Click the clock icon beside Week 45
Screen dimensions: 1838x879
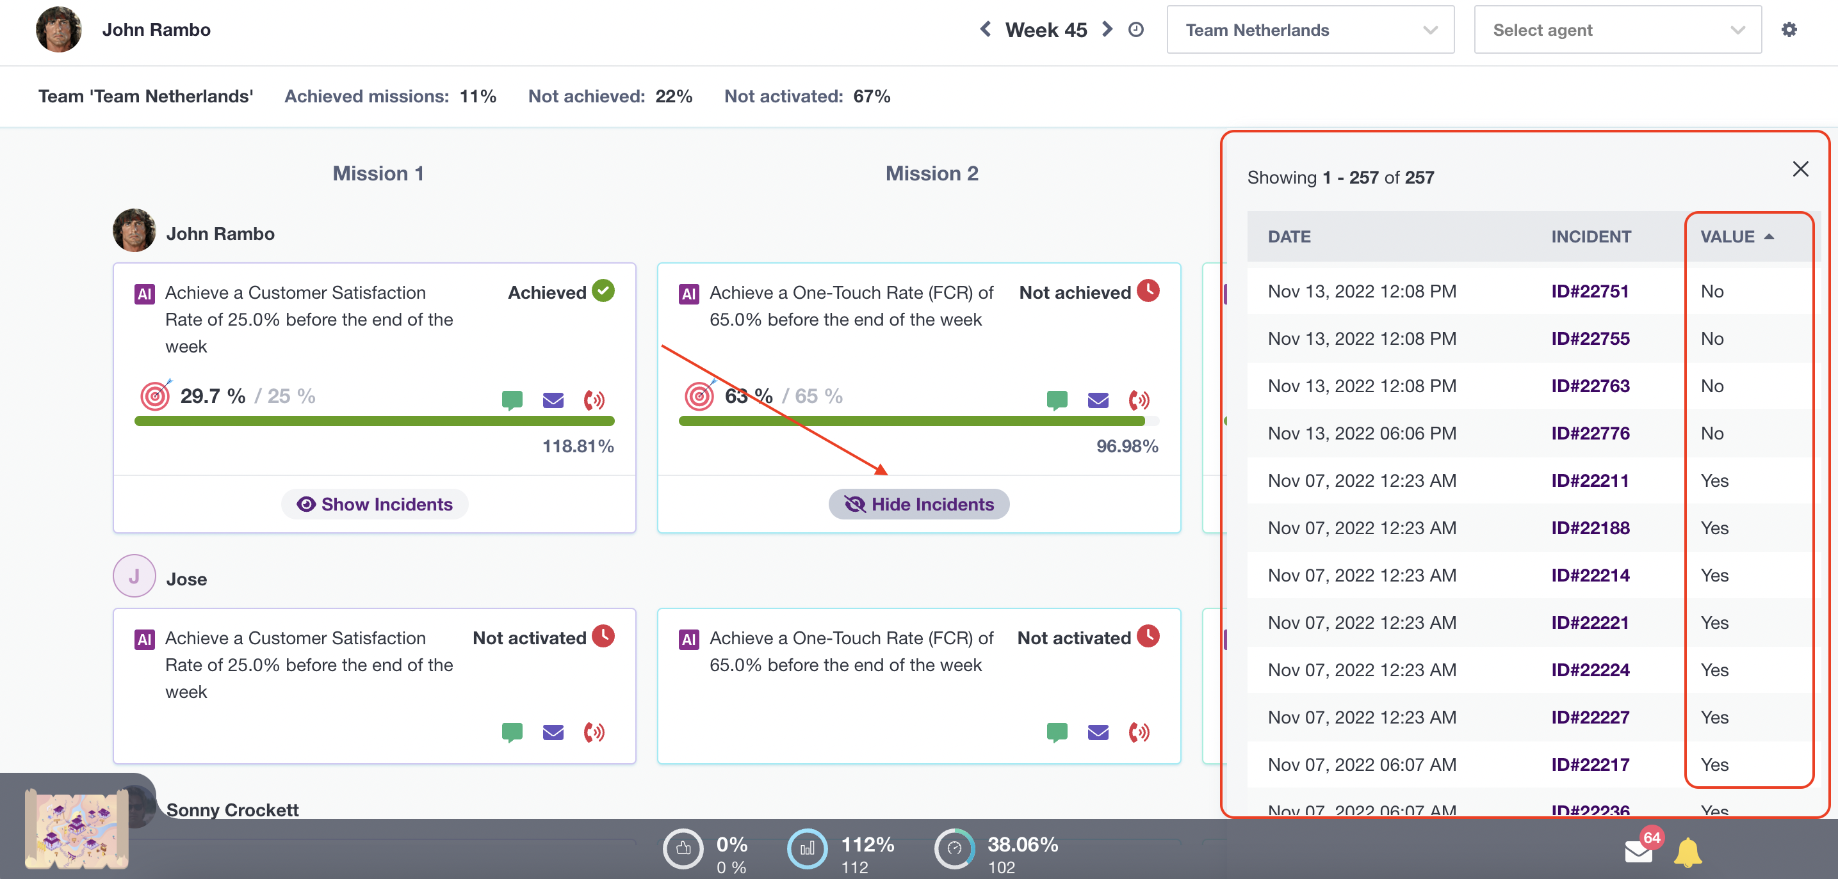(x=1135, y=29)
